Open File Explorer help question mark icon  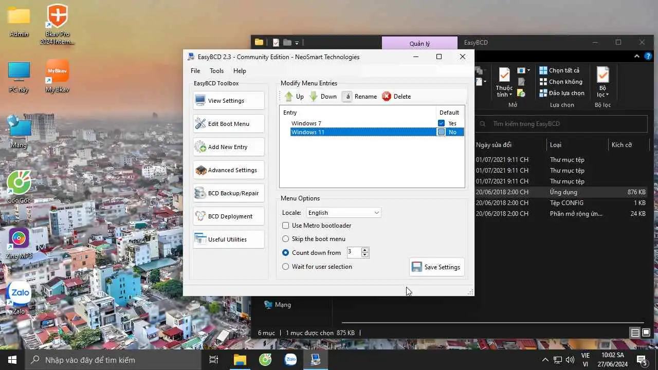[649, 56]
